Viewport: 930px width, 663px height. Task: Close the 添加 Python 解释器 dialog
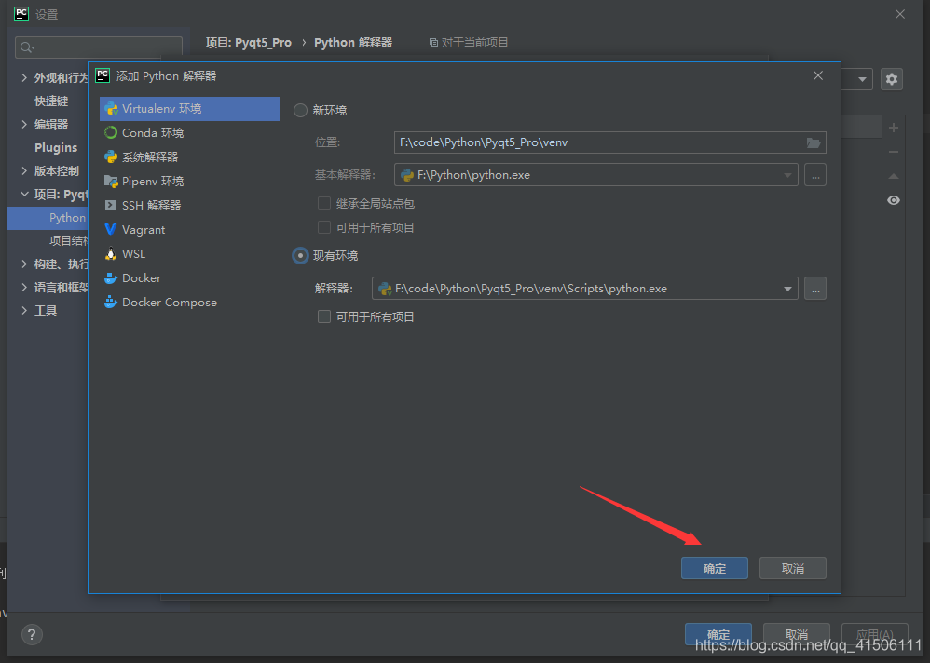pos(818,75)
